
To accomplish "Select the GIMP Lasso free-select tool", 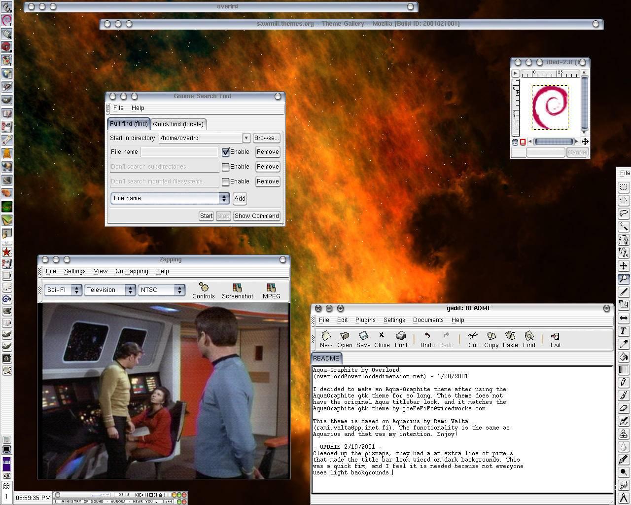I will point(624,214).
